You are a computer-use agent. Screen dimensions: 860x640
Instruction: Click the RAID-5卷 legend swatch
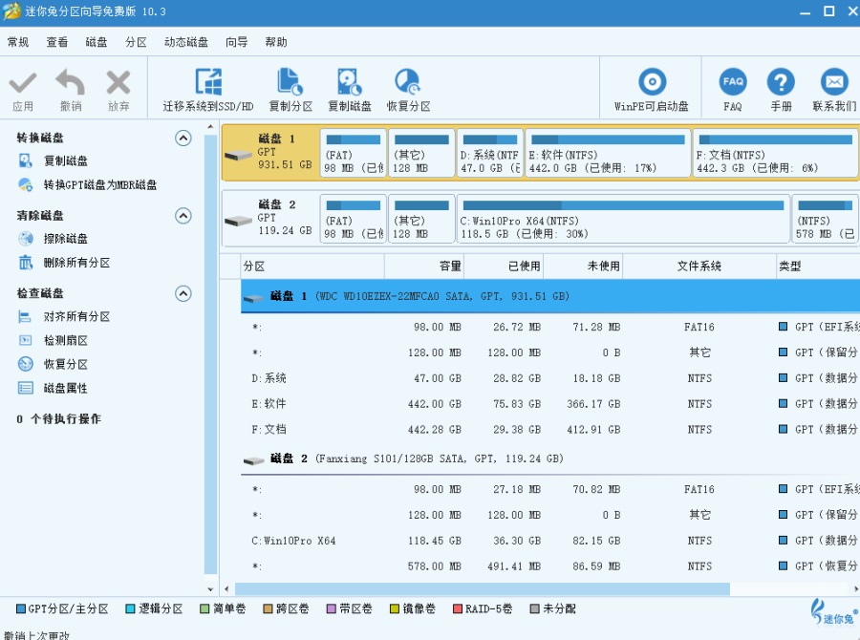click(458, 608)
